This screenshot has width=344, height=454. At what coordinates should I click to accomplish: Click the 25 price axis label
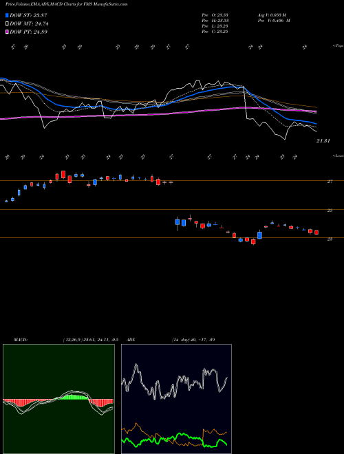pyautogui.click(x=330, y=210)
